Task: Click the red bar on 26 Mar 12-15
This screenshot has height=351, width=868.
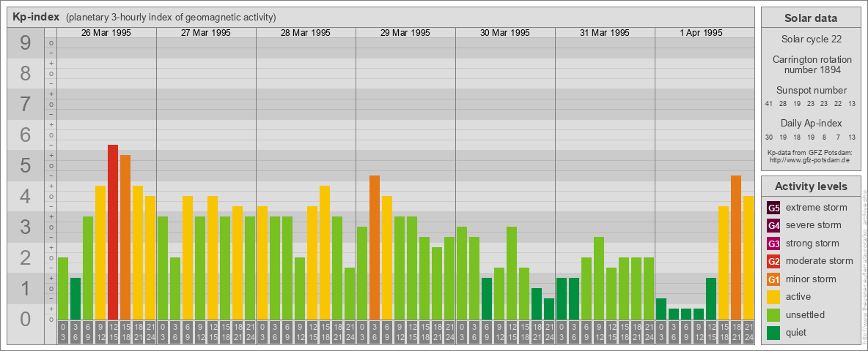Action: click(x=113, y=232)
